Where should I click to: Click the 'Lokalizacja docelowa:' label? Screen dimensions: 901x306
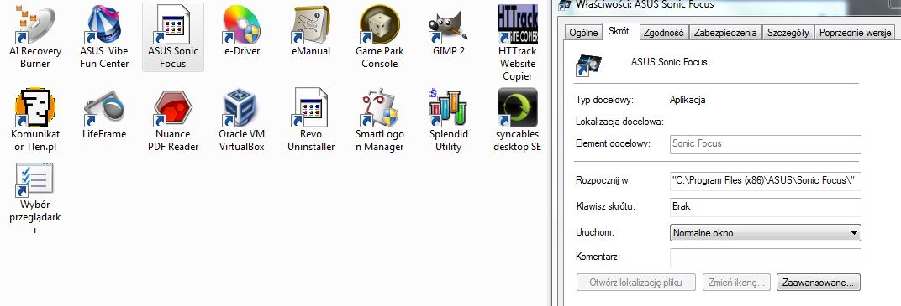620,122
